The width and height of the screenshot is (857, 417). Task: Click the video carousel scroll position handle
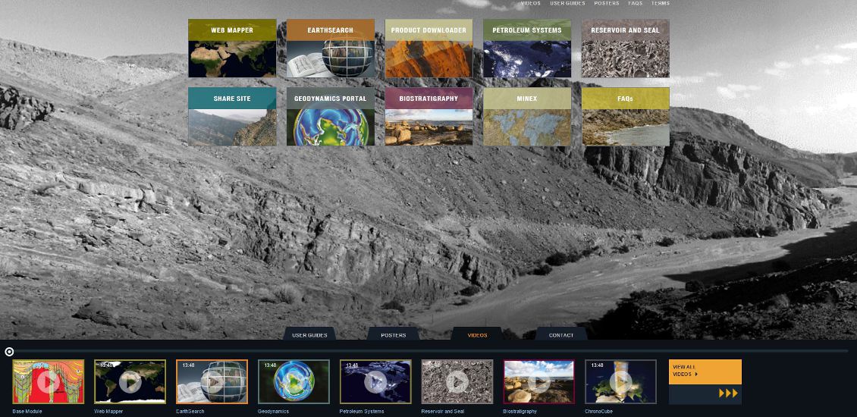9,351
